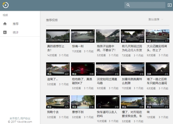Click the title 加塞完就跑真特么刺激

tap(132, 81)
